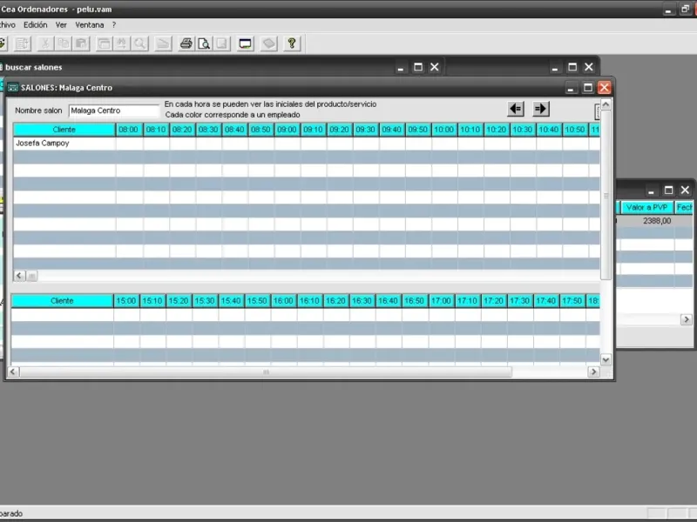Screen dimensions: 697x522
Task: Maximize the buscar salones window
Action: (x=418, y=67)
